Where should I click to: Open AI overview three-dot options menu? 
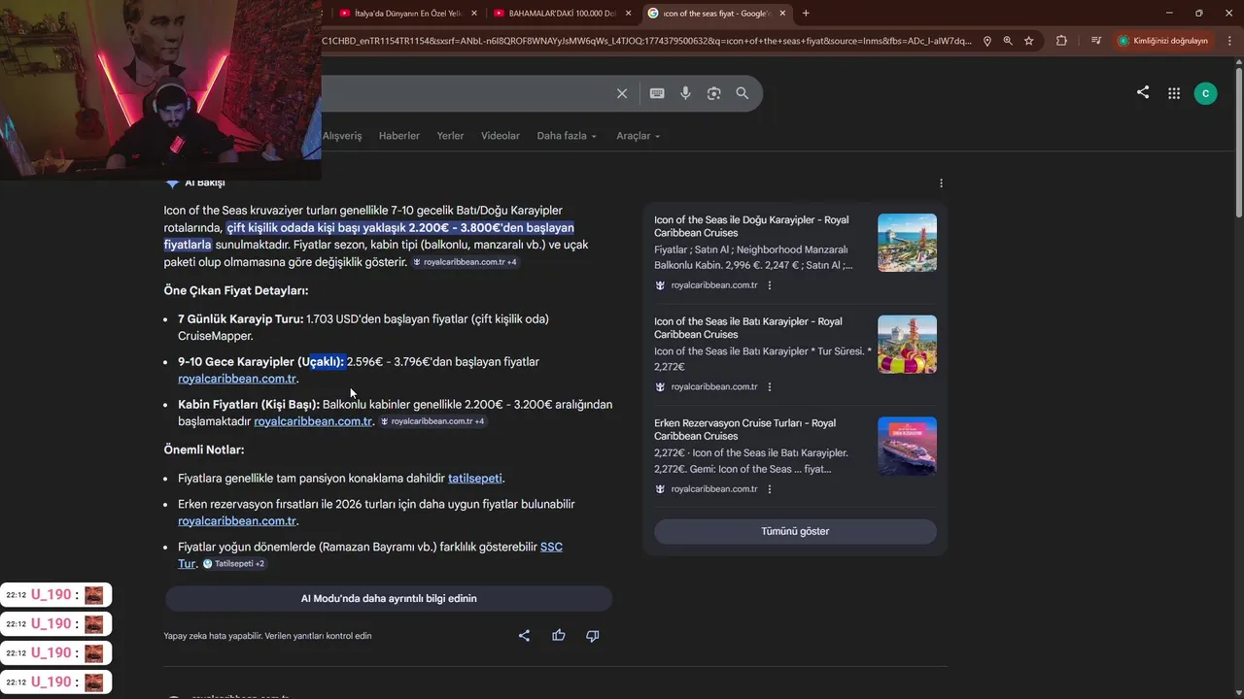click(x=941, y=183)
